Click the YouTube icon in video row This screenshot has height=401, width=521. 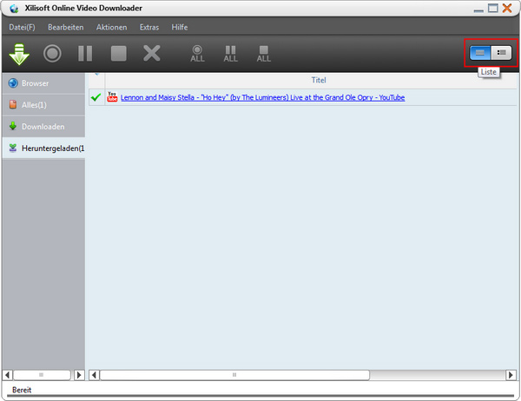pyautogui.click(x=112, y=97)
